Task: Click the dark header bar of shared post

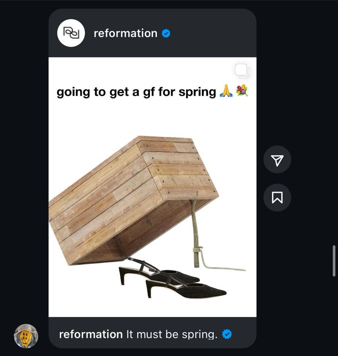Action: (152, 33)
